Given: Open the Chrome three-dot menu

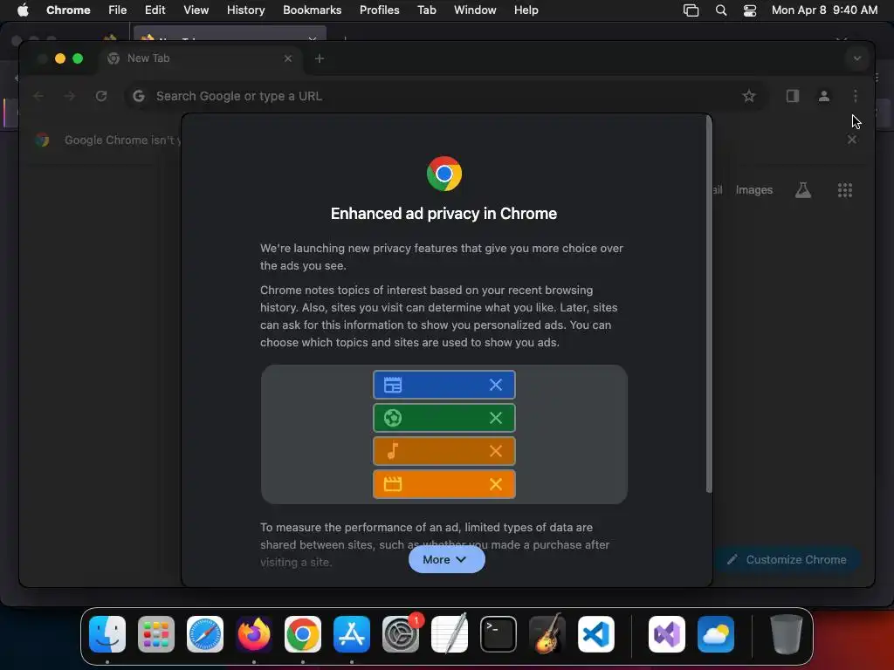Looking at the screenshot, I should [856, 96].
